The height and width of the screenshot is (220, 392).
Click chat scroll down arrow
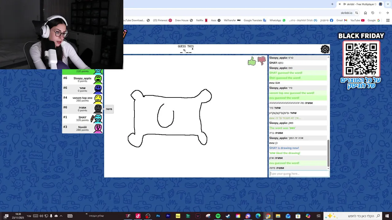pos(328,168)
